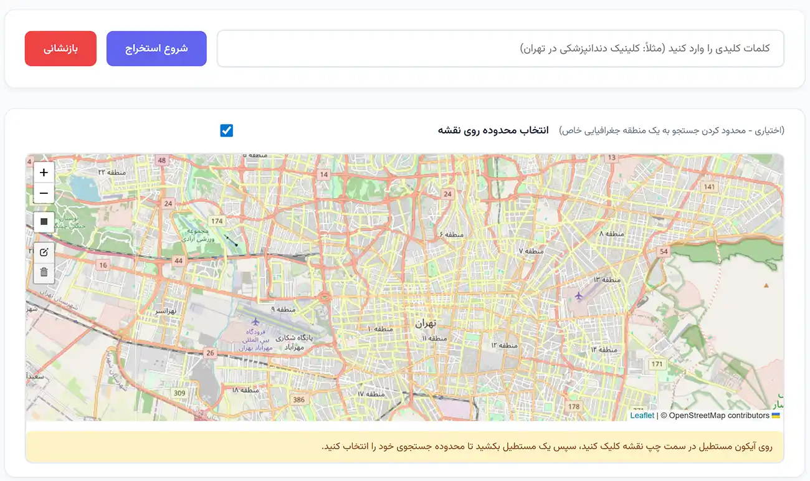Click the delete layers trash icon

point(44,272)
